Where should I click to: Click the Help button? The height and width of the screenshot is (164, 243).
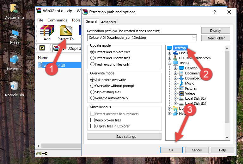point(222,150)
